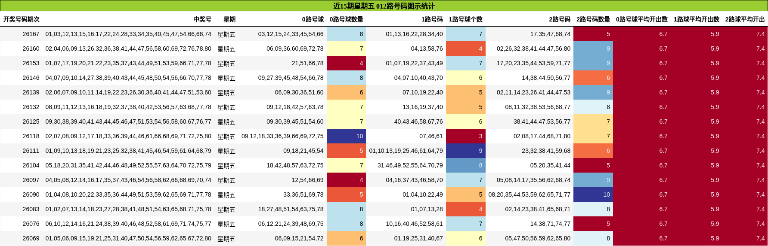Select draw number 26097
The image size is (768, 246).
31,180
